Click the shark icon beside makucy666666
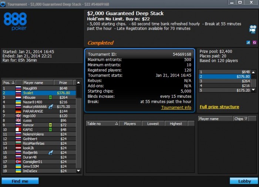This screenshot has height=187, width=259. pos(51,107)
